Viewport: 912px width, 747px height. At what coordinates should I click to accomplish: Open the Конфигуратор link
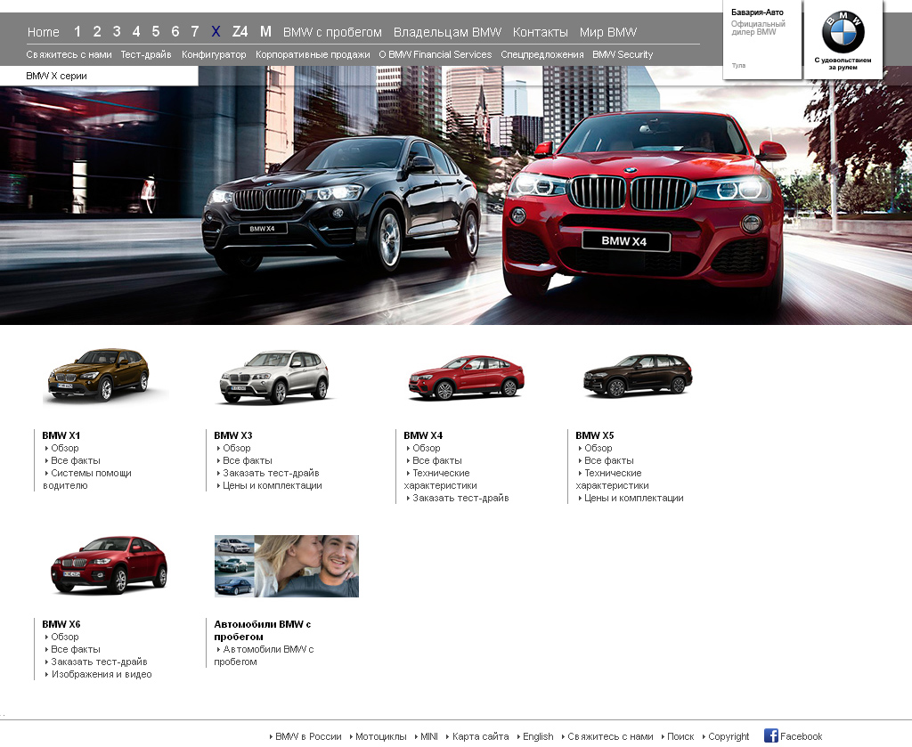pos(214,54)
